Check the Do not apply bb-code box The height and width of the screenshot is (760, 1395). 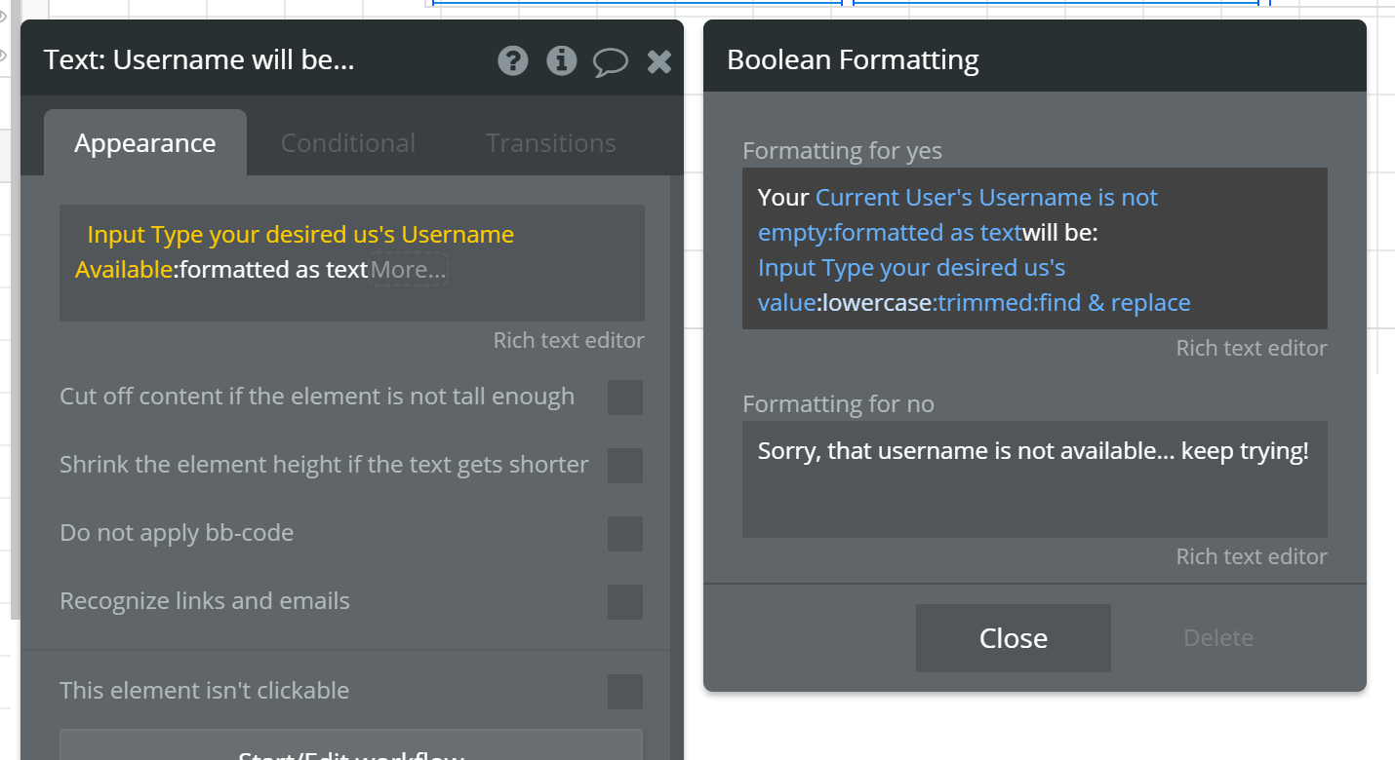[x=624, y=534]
